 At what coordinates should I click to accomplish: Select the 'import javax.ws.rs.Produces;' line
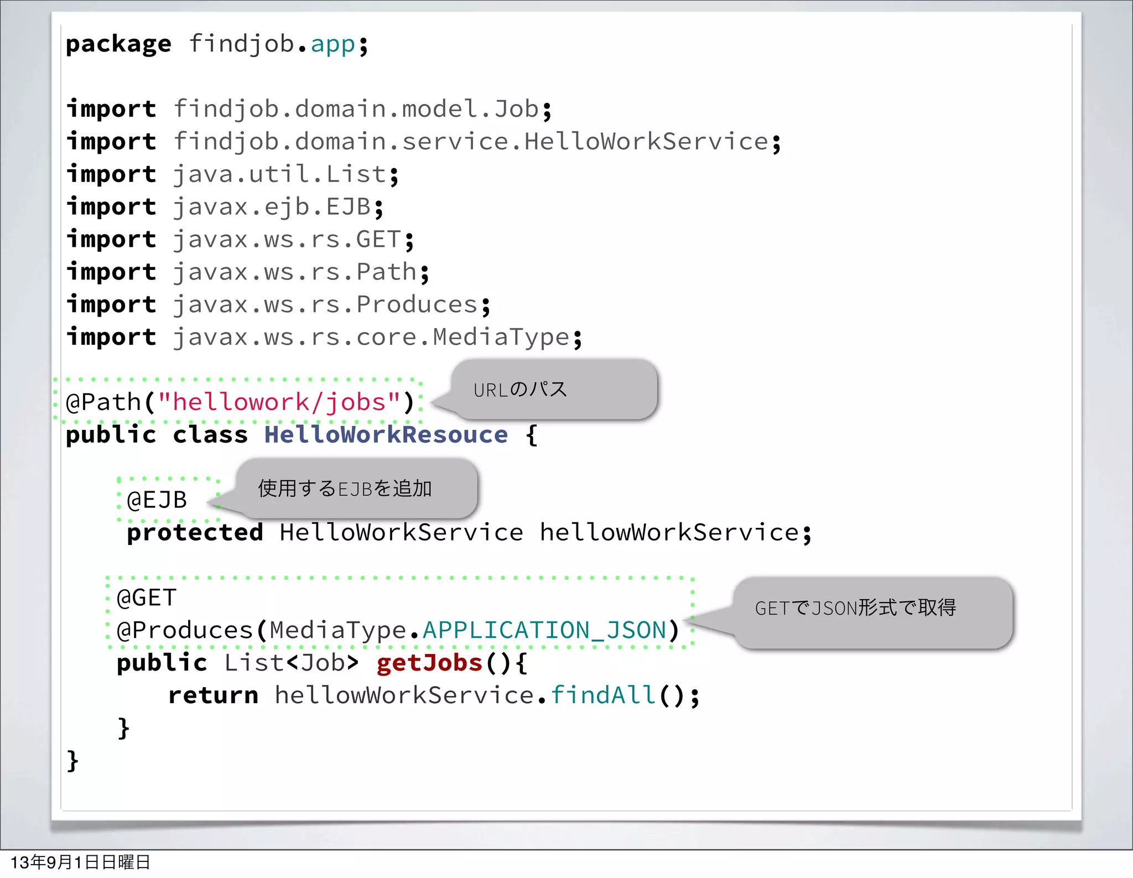point(278,305)
